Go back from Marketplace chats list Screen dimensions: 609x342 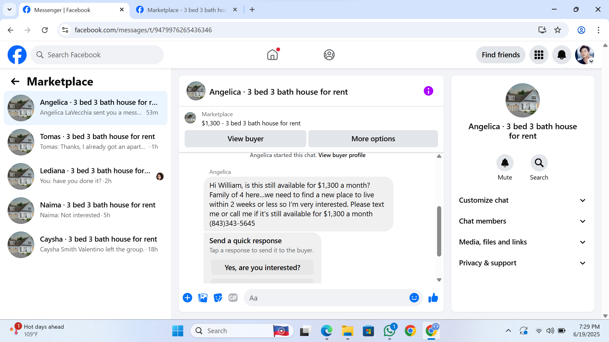tap(15, 82)
